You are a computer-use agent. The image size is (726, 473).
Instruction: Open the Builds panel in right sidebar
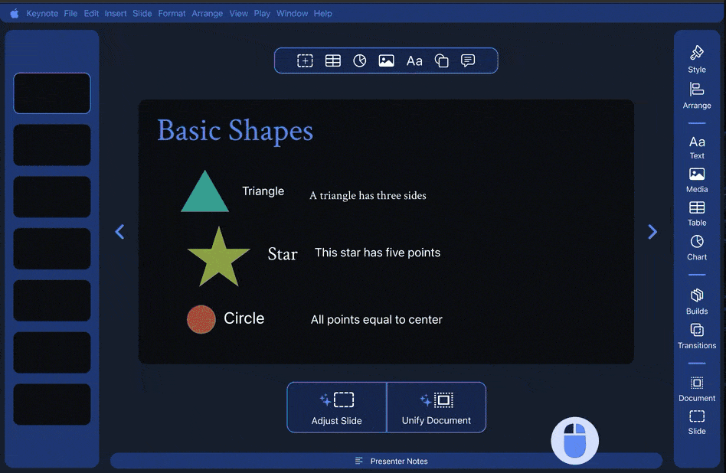point(697,302)
